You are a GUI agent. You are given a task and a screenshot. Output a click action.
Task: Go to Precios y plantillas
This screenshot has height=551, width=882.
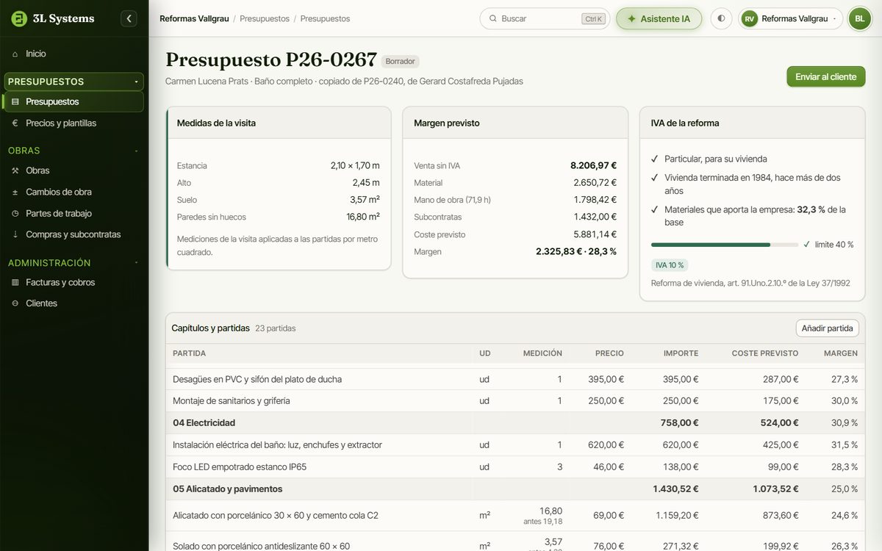(x=73, y=123)
